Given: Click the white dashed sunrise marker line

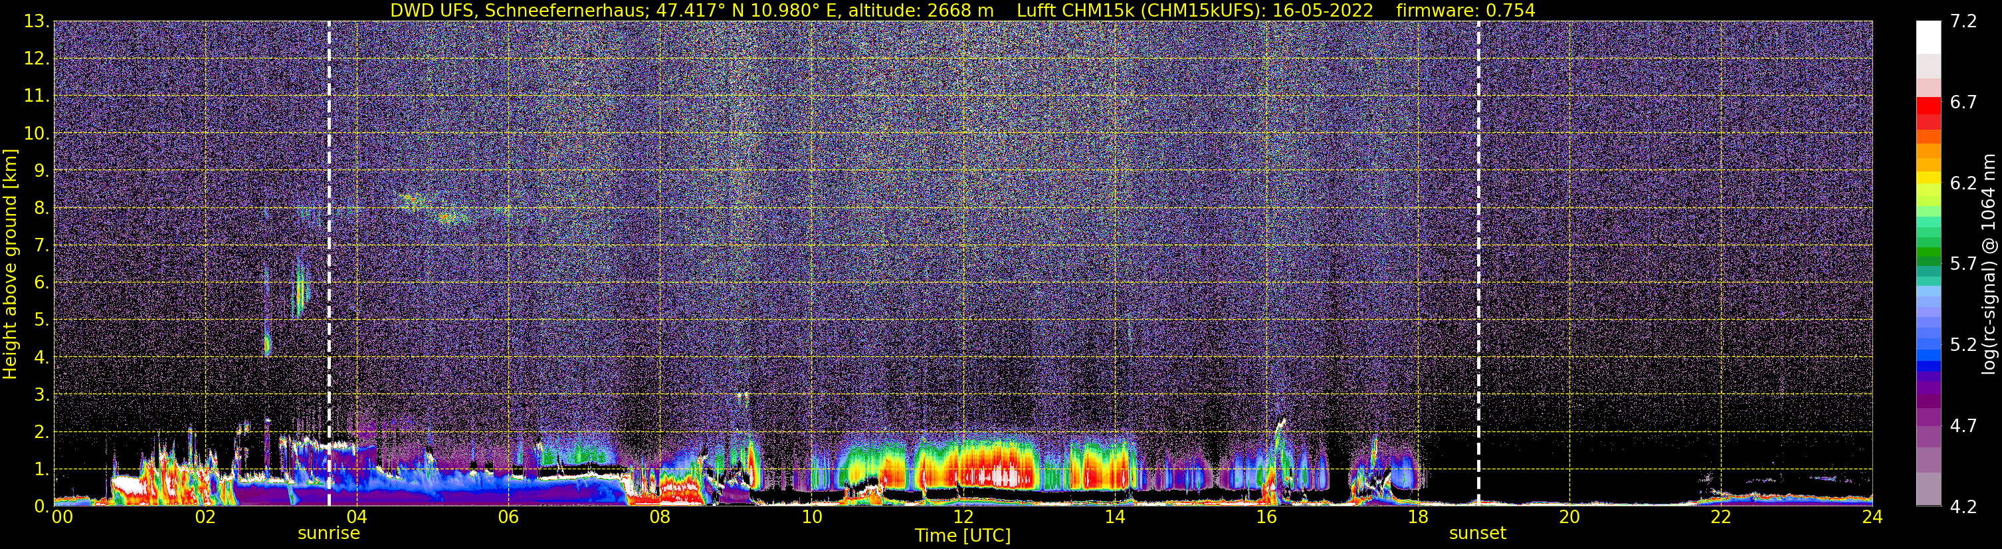Looking at the screenshot, I should (329, 264).
